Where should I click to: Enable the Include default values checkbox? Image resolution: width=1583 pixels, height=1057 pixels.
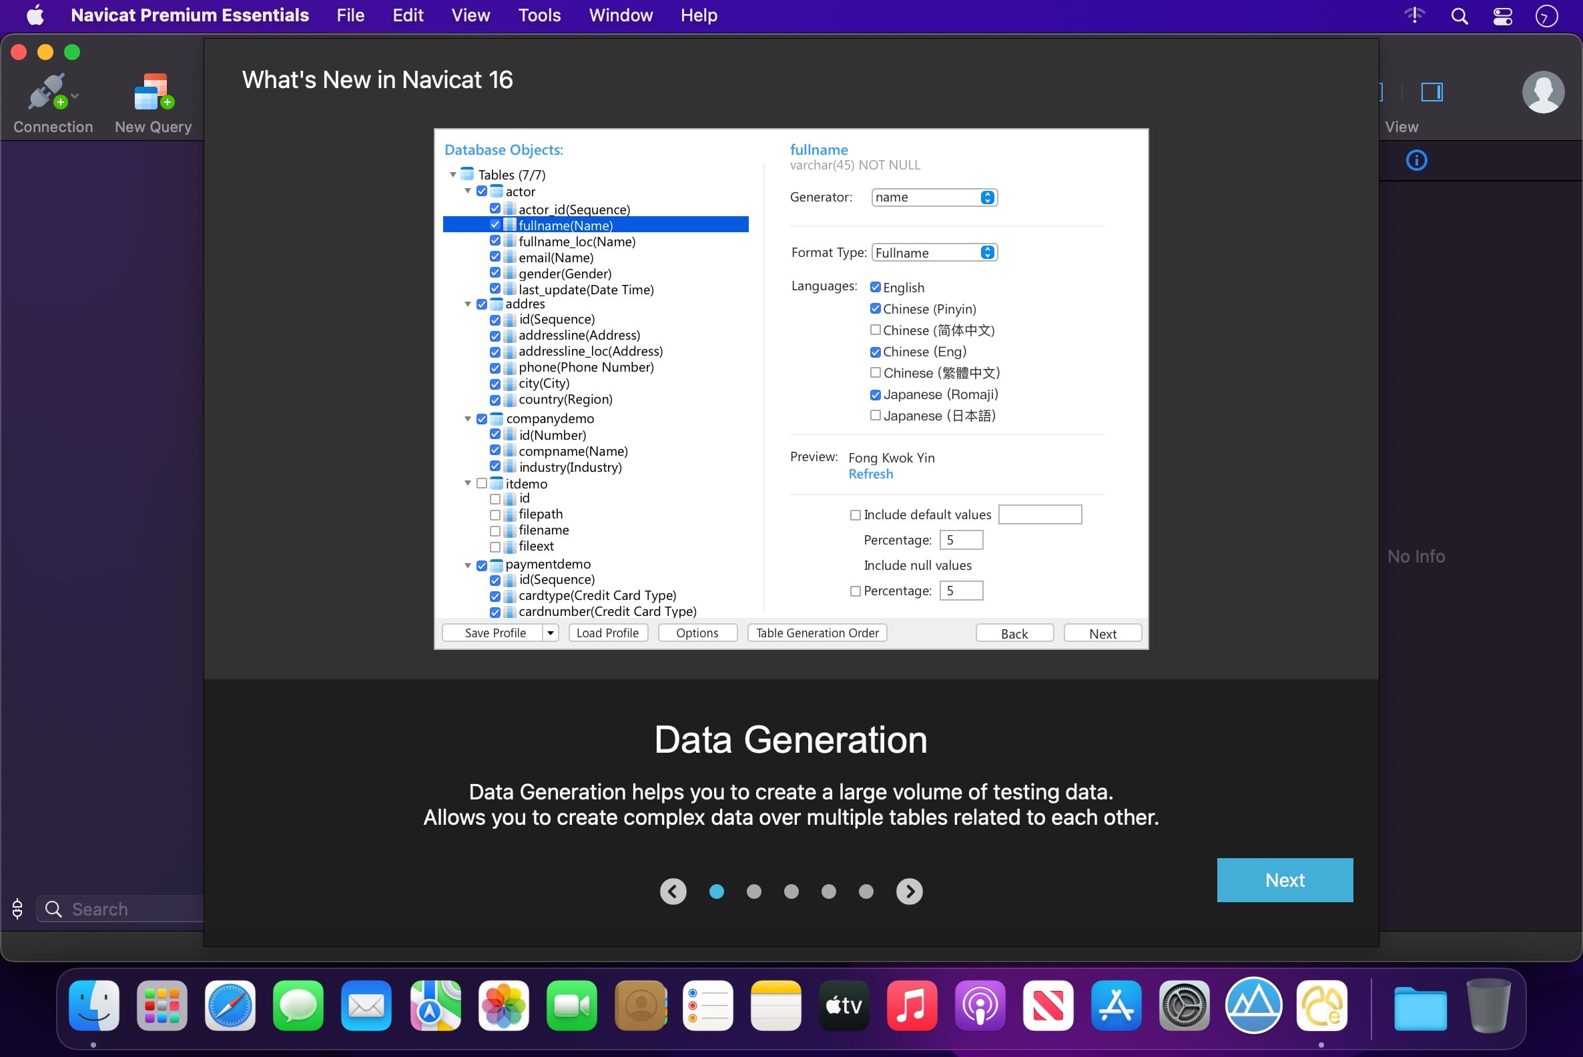pyautogui.click(x=855, y=515)
